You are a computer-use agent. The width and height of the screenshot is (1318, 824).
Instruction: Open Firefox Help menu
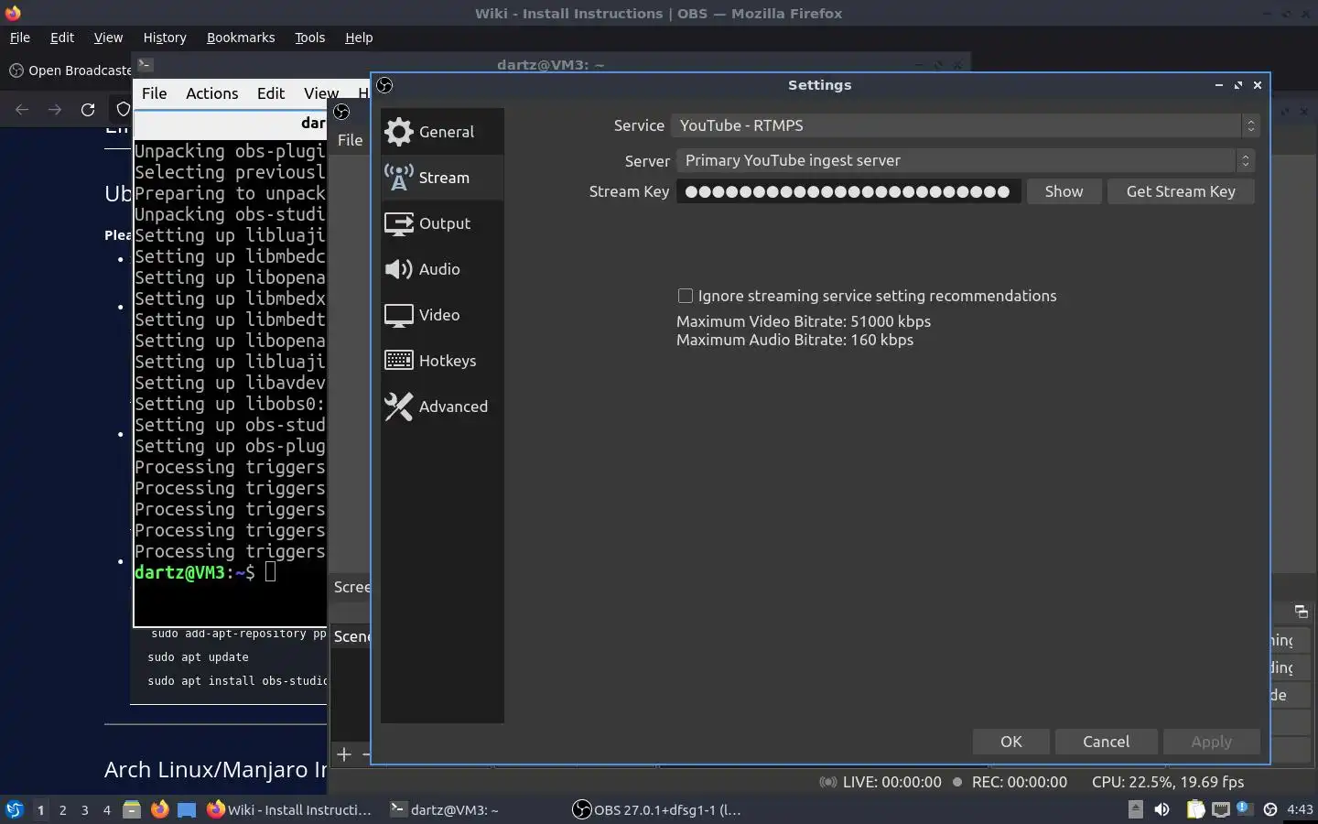point(359,38)
